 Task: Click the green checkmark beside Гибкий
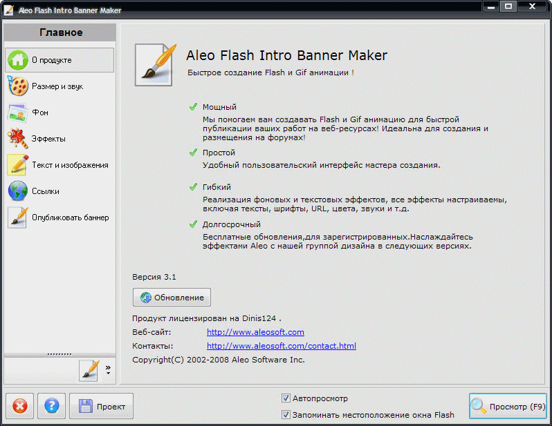(x=193, y=186)
